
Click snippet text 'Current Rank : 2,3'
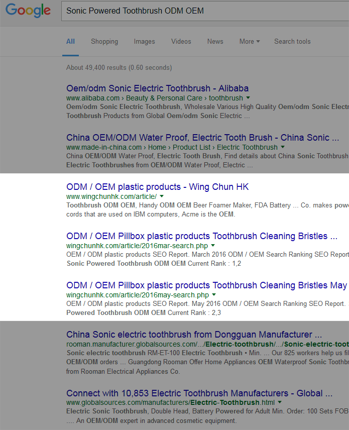pos(194,312)
